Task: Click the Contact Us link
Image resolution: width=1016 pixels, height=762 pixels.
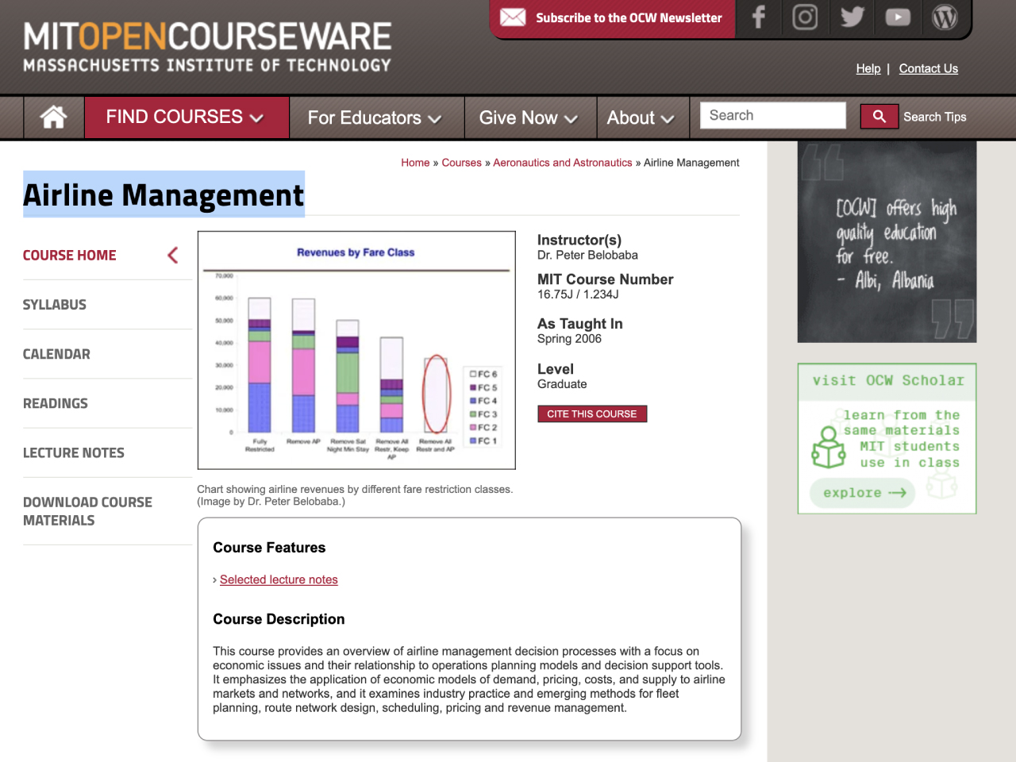Action: click(x=929, y=68)
